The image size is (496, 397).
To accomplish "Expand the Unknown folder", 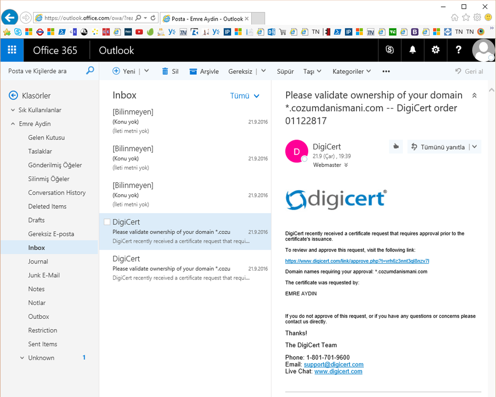I will 22,358.
